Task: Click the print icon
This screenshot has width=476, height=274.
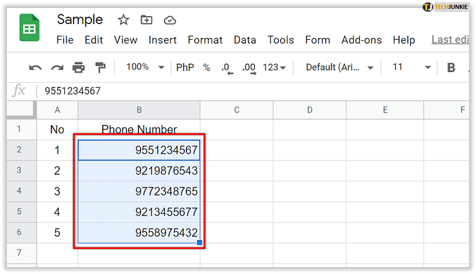Action: (x=78, y=67)
